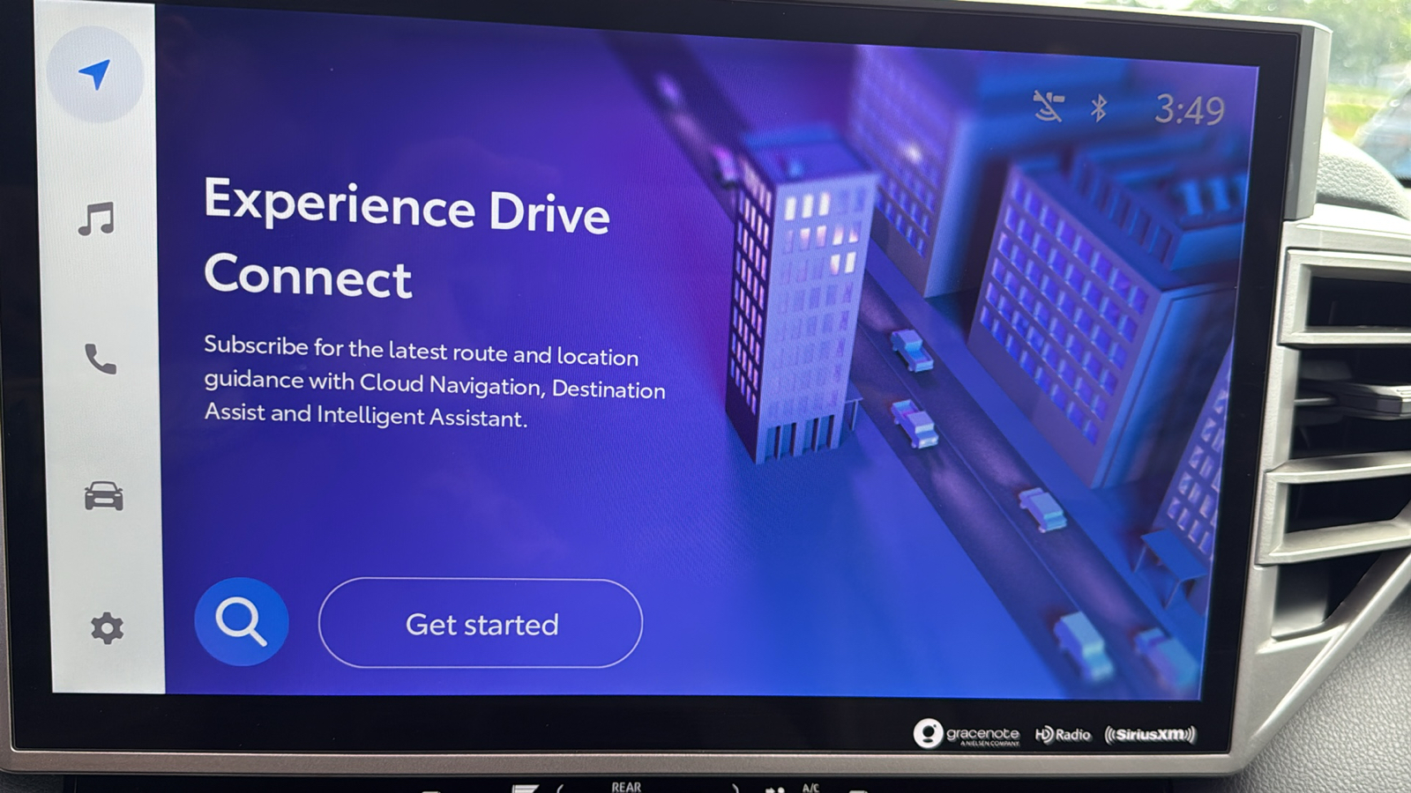The height and width of the screenshot is (793, 1411).
Task: Tap the REAR climate label
Action: coord(626,787)
